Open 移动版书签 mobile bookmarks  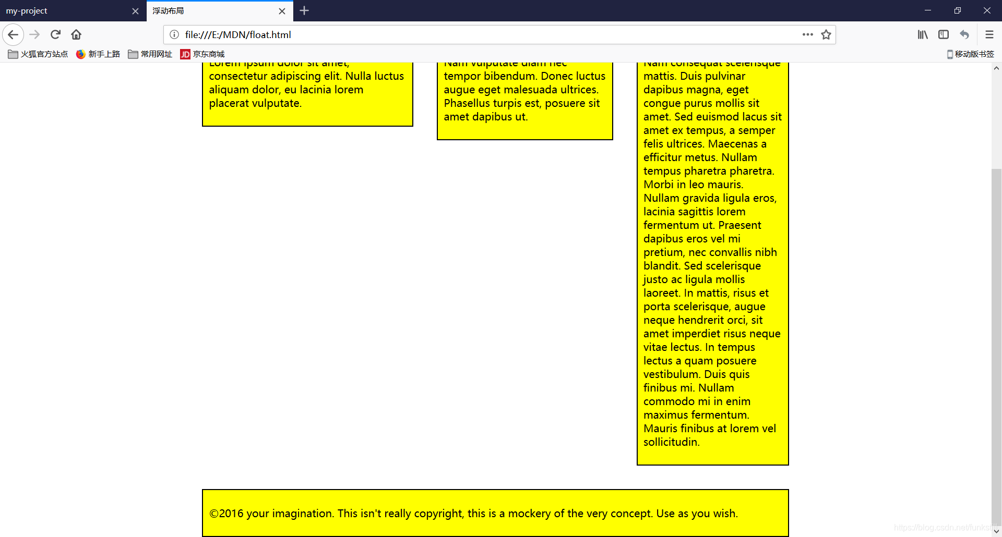tap(971, 54)
